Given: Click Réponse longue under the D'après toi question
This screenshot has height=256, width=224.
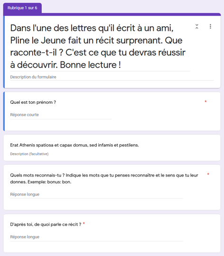Looking at the screenshot, I should (96, 237).
